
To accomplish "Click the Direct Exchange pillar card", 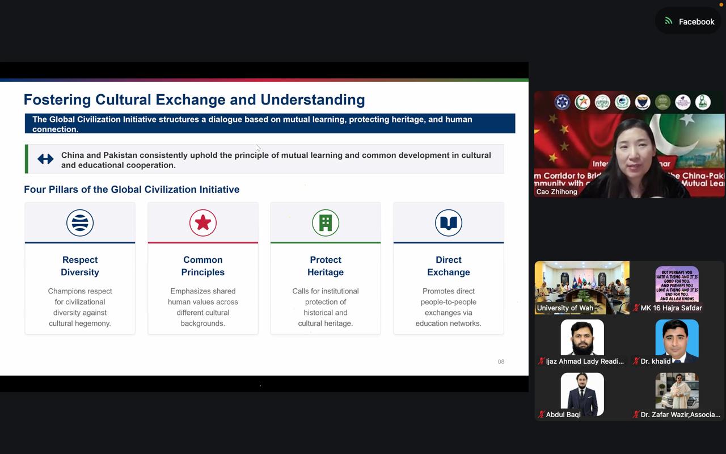I will point(449,268).
